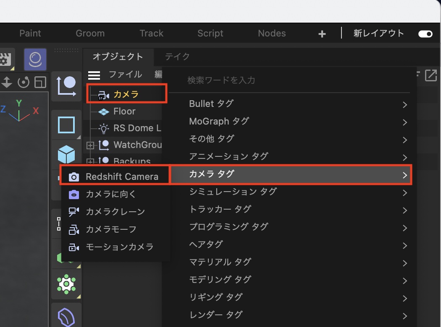Switch to the テイク tab
This screenshot has width=441, height=327.
click(177, 57)
